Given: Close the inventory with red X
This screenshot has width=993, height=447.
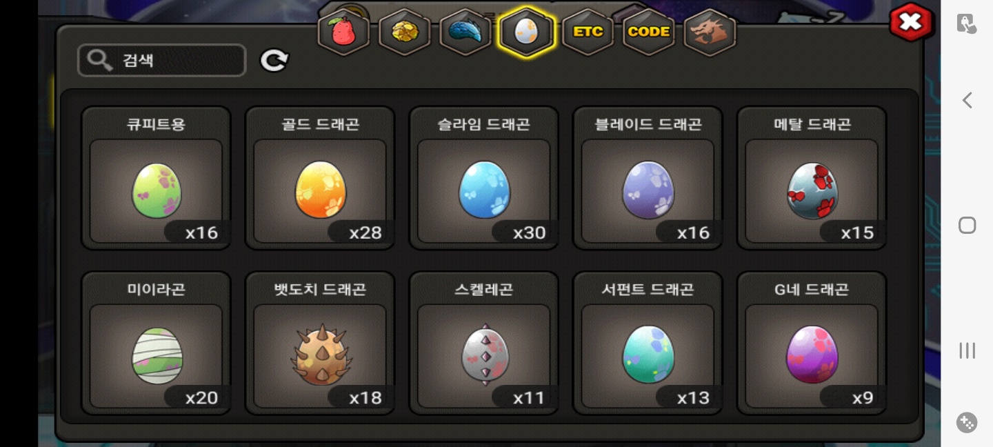Looking at the screenshot, I should coord(911,22).
